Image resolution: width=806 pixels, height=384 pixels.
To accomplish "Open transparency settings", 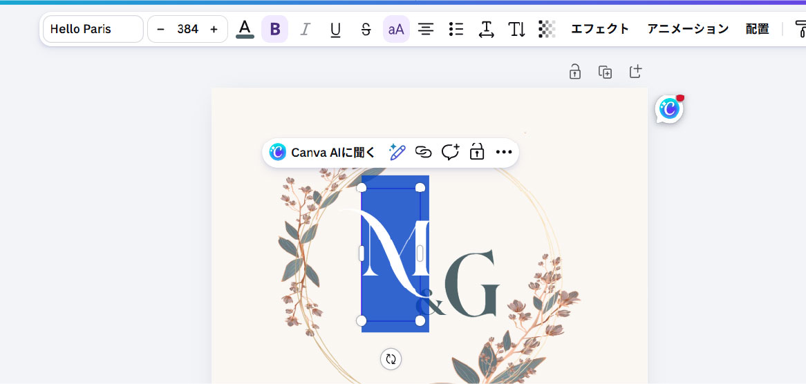I will coord(547,29).
